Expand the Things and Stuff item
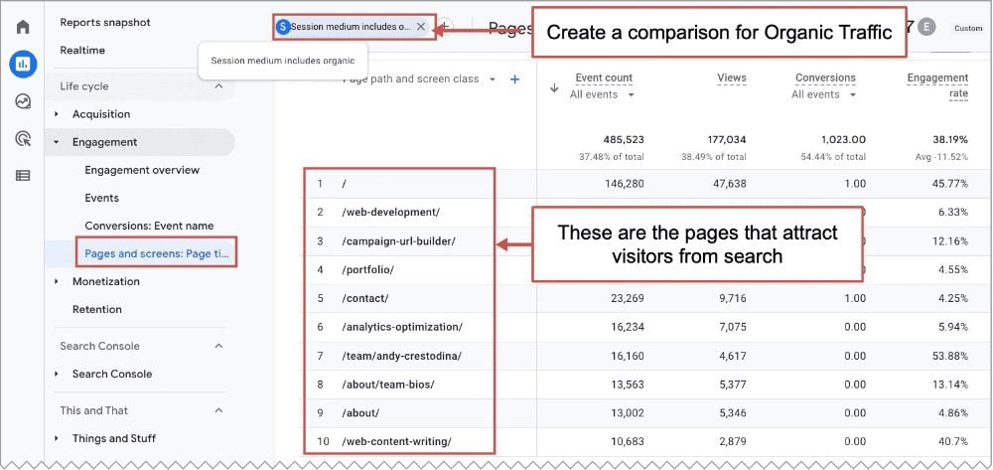The image size is (993, 470). (57, 438)
